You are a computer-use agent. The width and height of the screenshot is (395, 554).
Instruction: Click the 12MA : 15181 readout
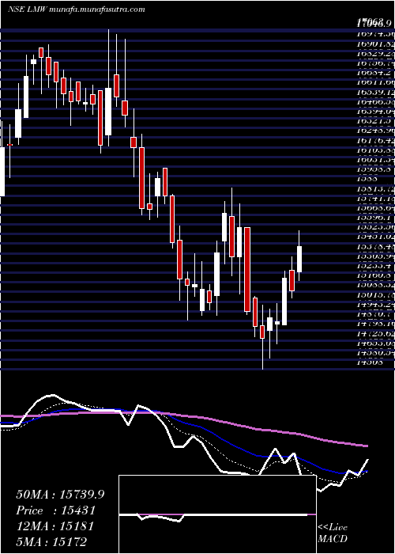click(55, 526)
